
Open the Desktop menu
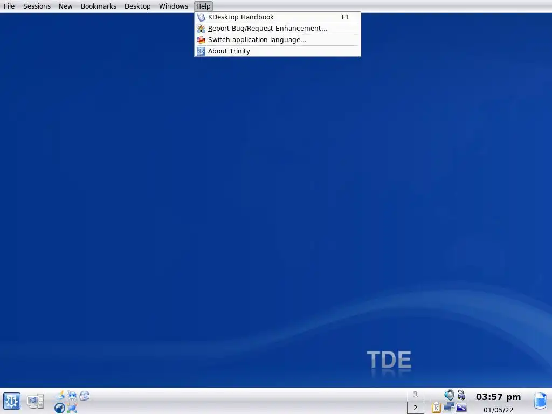(137, 6)
